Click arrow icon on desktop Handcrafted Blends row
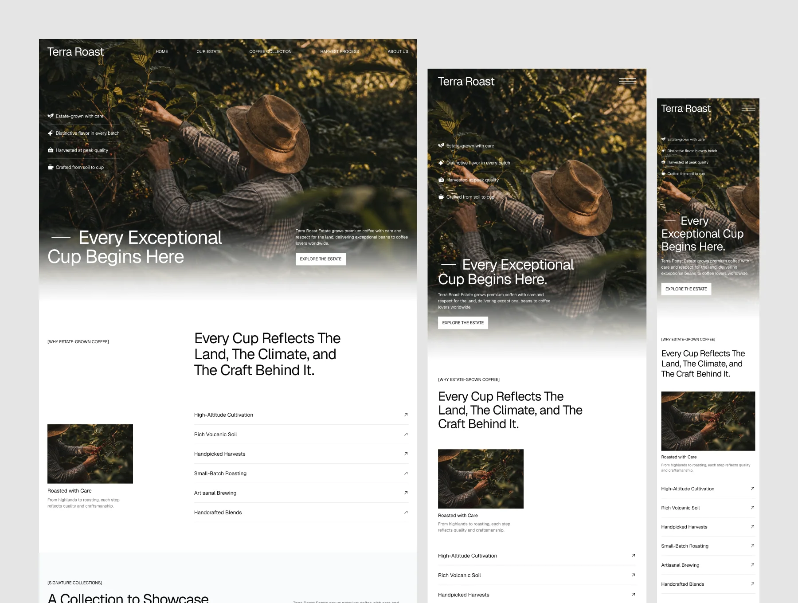798x603 pixels. [x=406, y=512]
